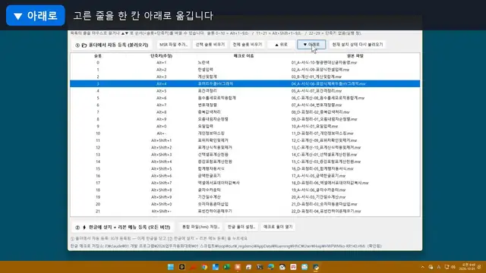Viewport: 486px width, 273px height.
Task: Move selected row down with the toolbar ▼ 아래로 button
Action: [311, 45]
